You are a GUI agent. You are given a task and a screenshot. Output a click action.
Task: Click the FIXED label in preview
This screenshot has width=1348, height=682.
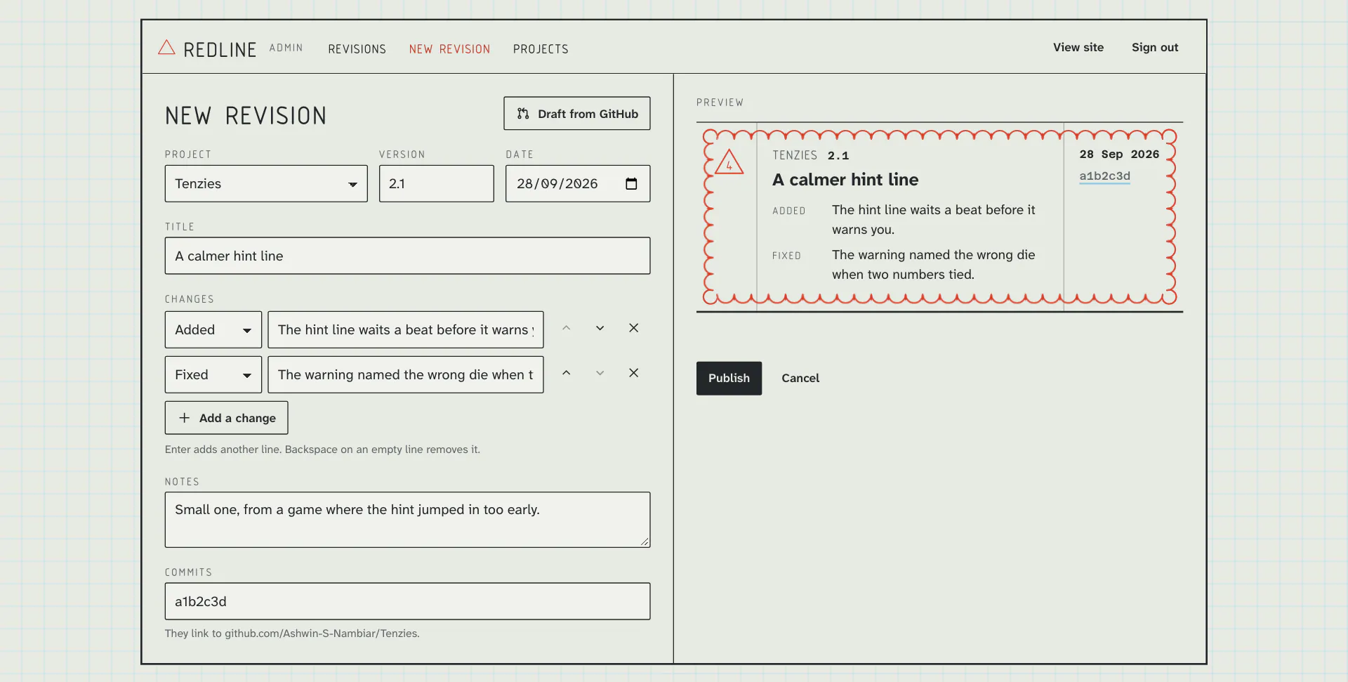(786, 256)
